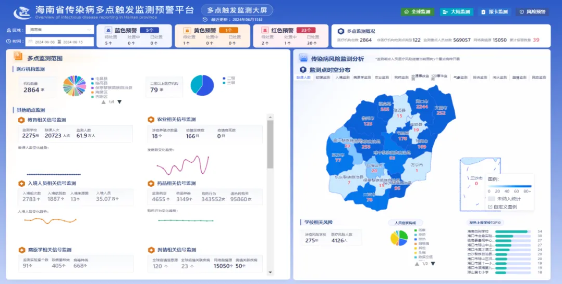Click the 农业相关信号监测 hexagon icon

click(151, 120)
